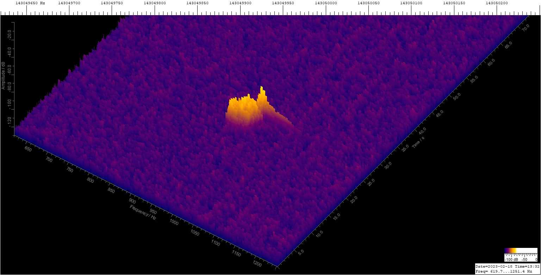The width and height of the screenshot is (541, 275).
Task: Click the "-50" color scale label
Action: pos(524,259)
